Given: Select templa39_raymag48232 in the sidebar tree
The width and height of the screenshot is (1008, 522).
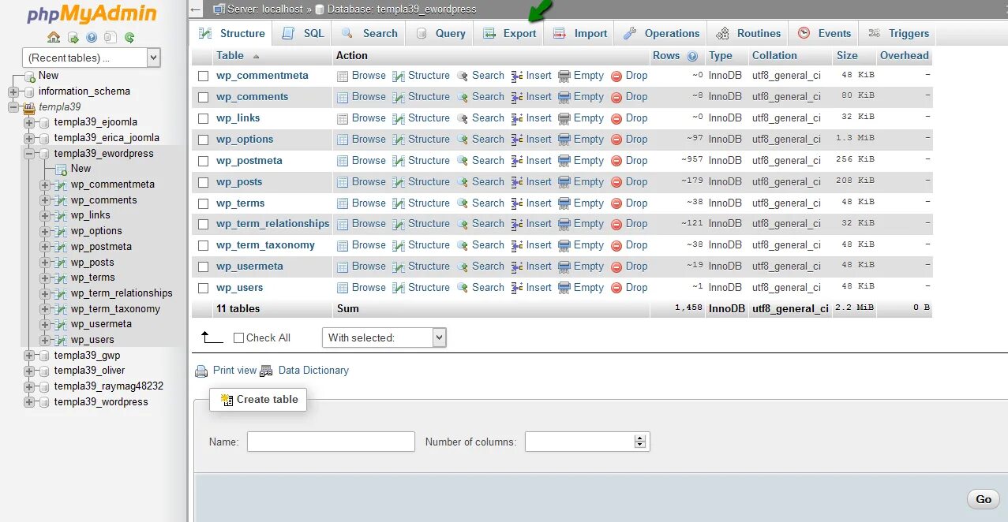Looking at the screenshot, I should [109, 386].
